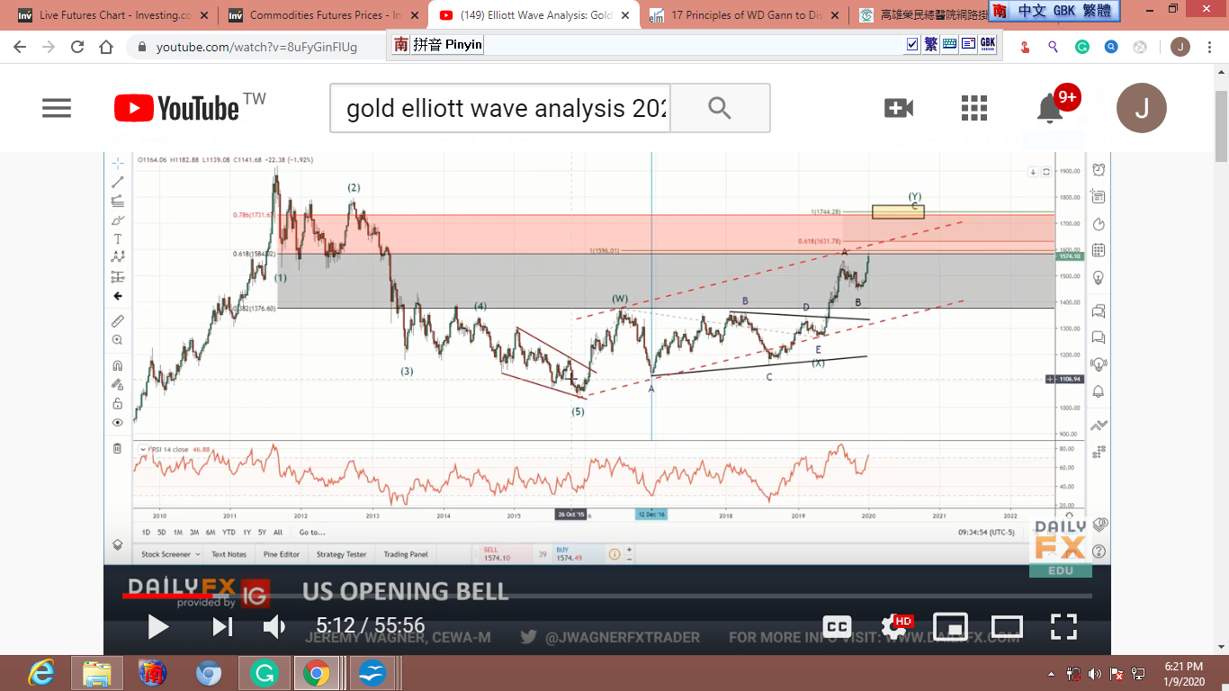Open the create video camera icon
Image resolution: width=1229 pixels, height=691 pixels.
coord(899,108)
